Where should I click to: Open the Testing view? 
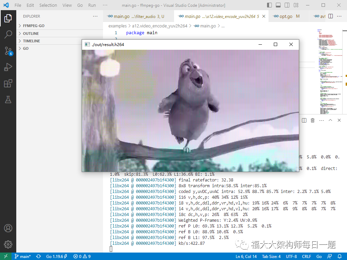coord(8,100)
